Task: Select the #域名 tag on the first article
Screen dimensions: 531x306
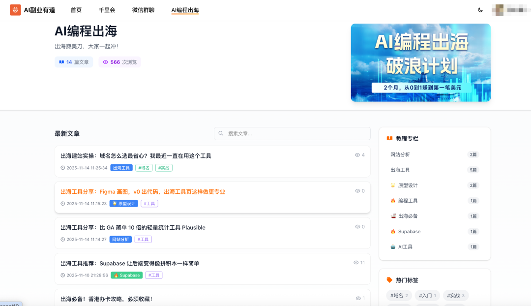Action: point(144,167)
